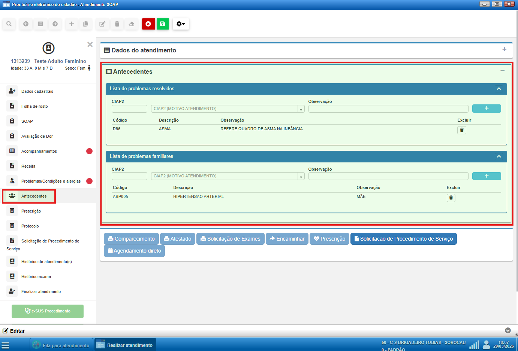
Task: Collapse the Lista de problemas familiares panel
Action: coord(499,156)
